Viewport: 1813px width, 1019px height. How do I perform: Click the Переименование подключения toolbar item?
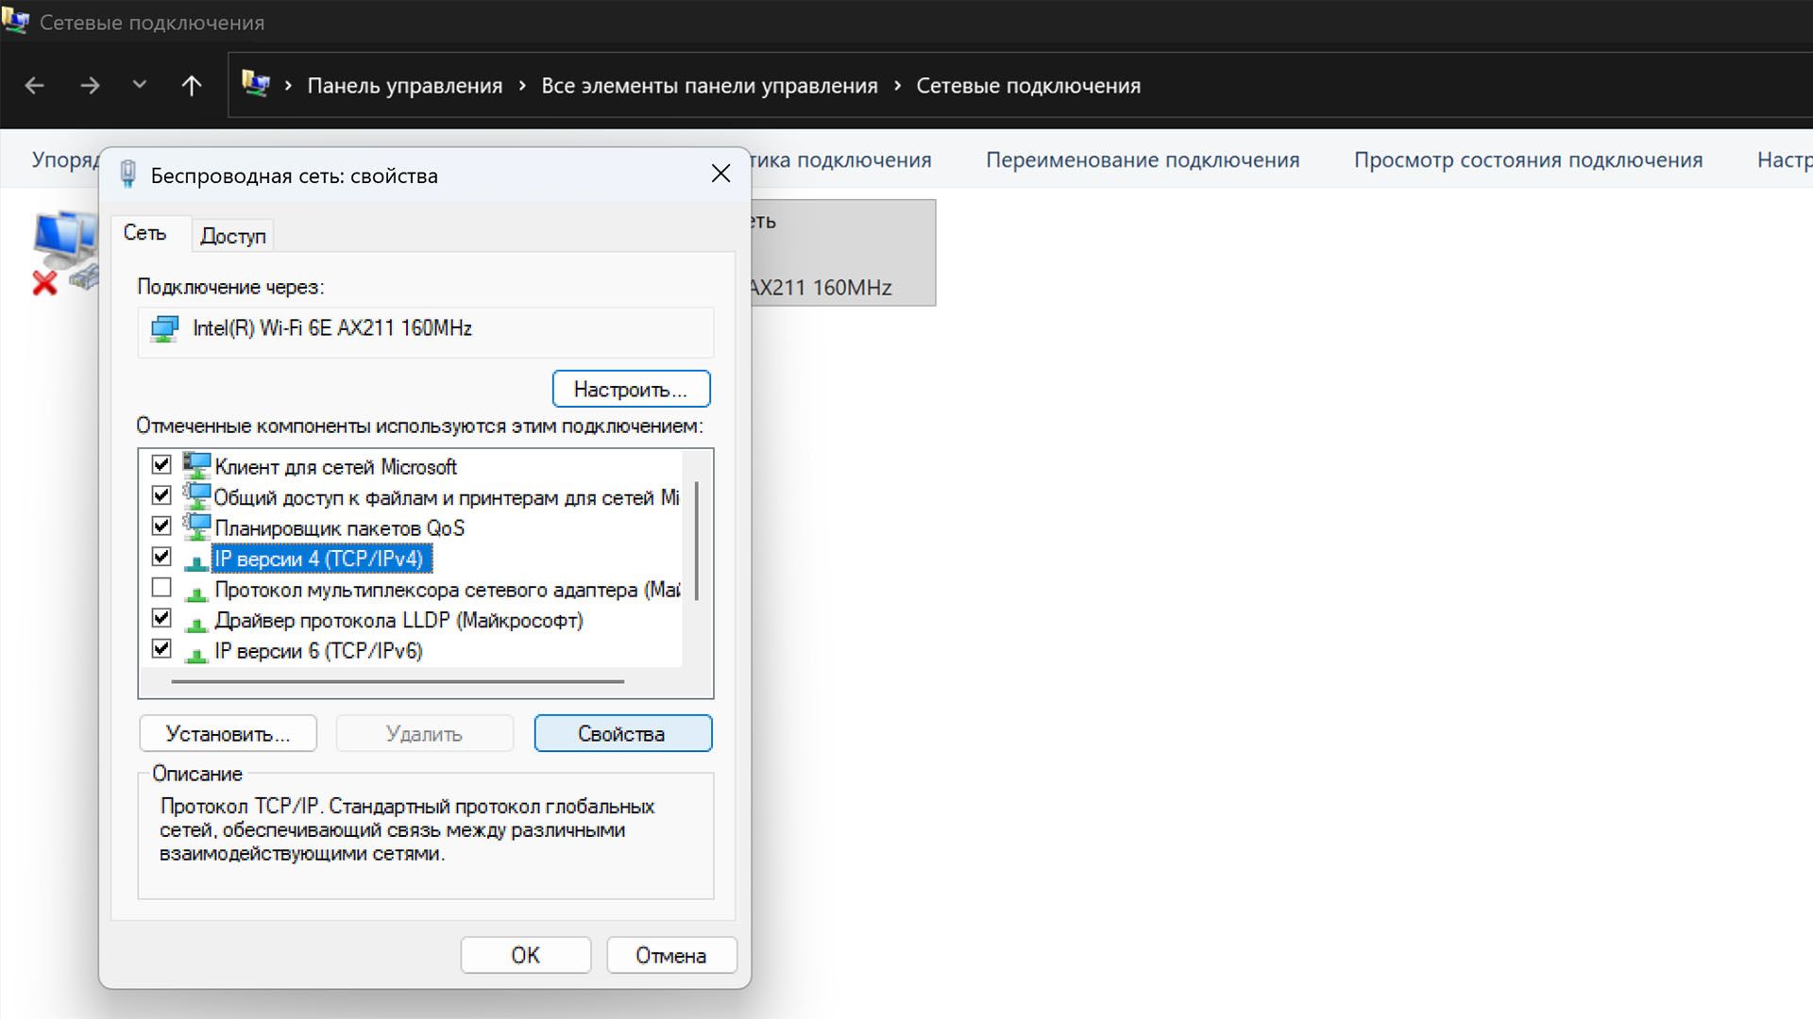coord(1143,160)
